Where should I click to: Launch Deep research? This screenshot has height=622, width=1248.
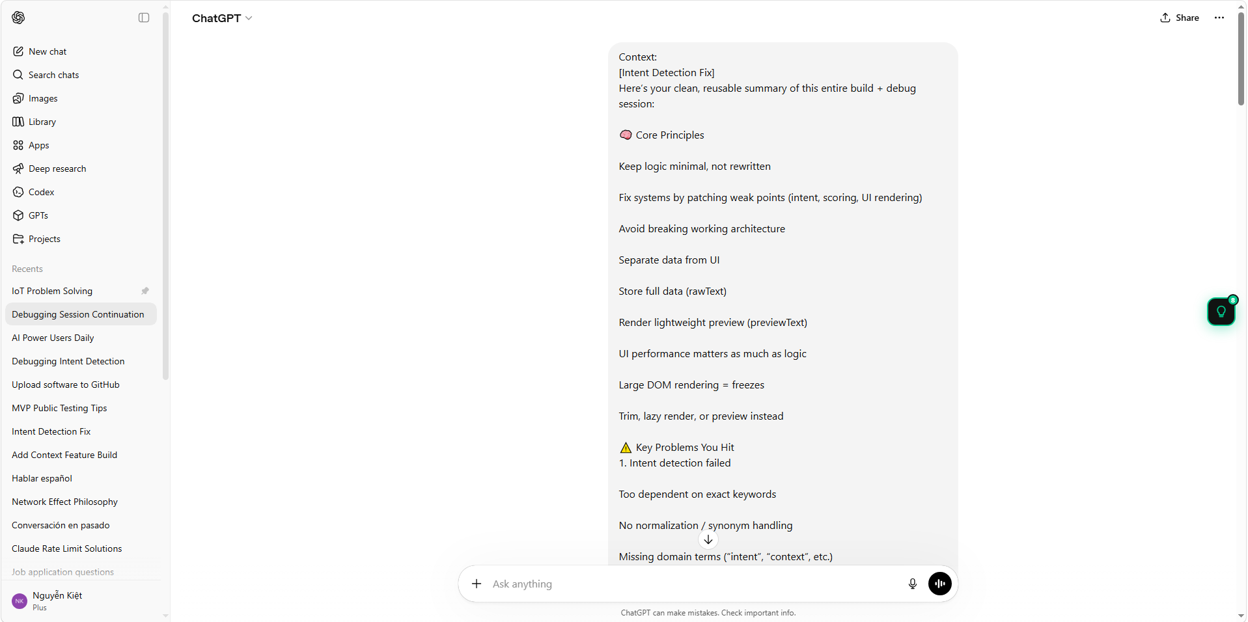click(57, 169)
